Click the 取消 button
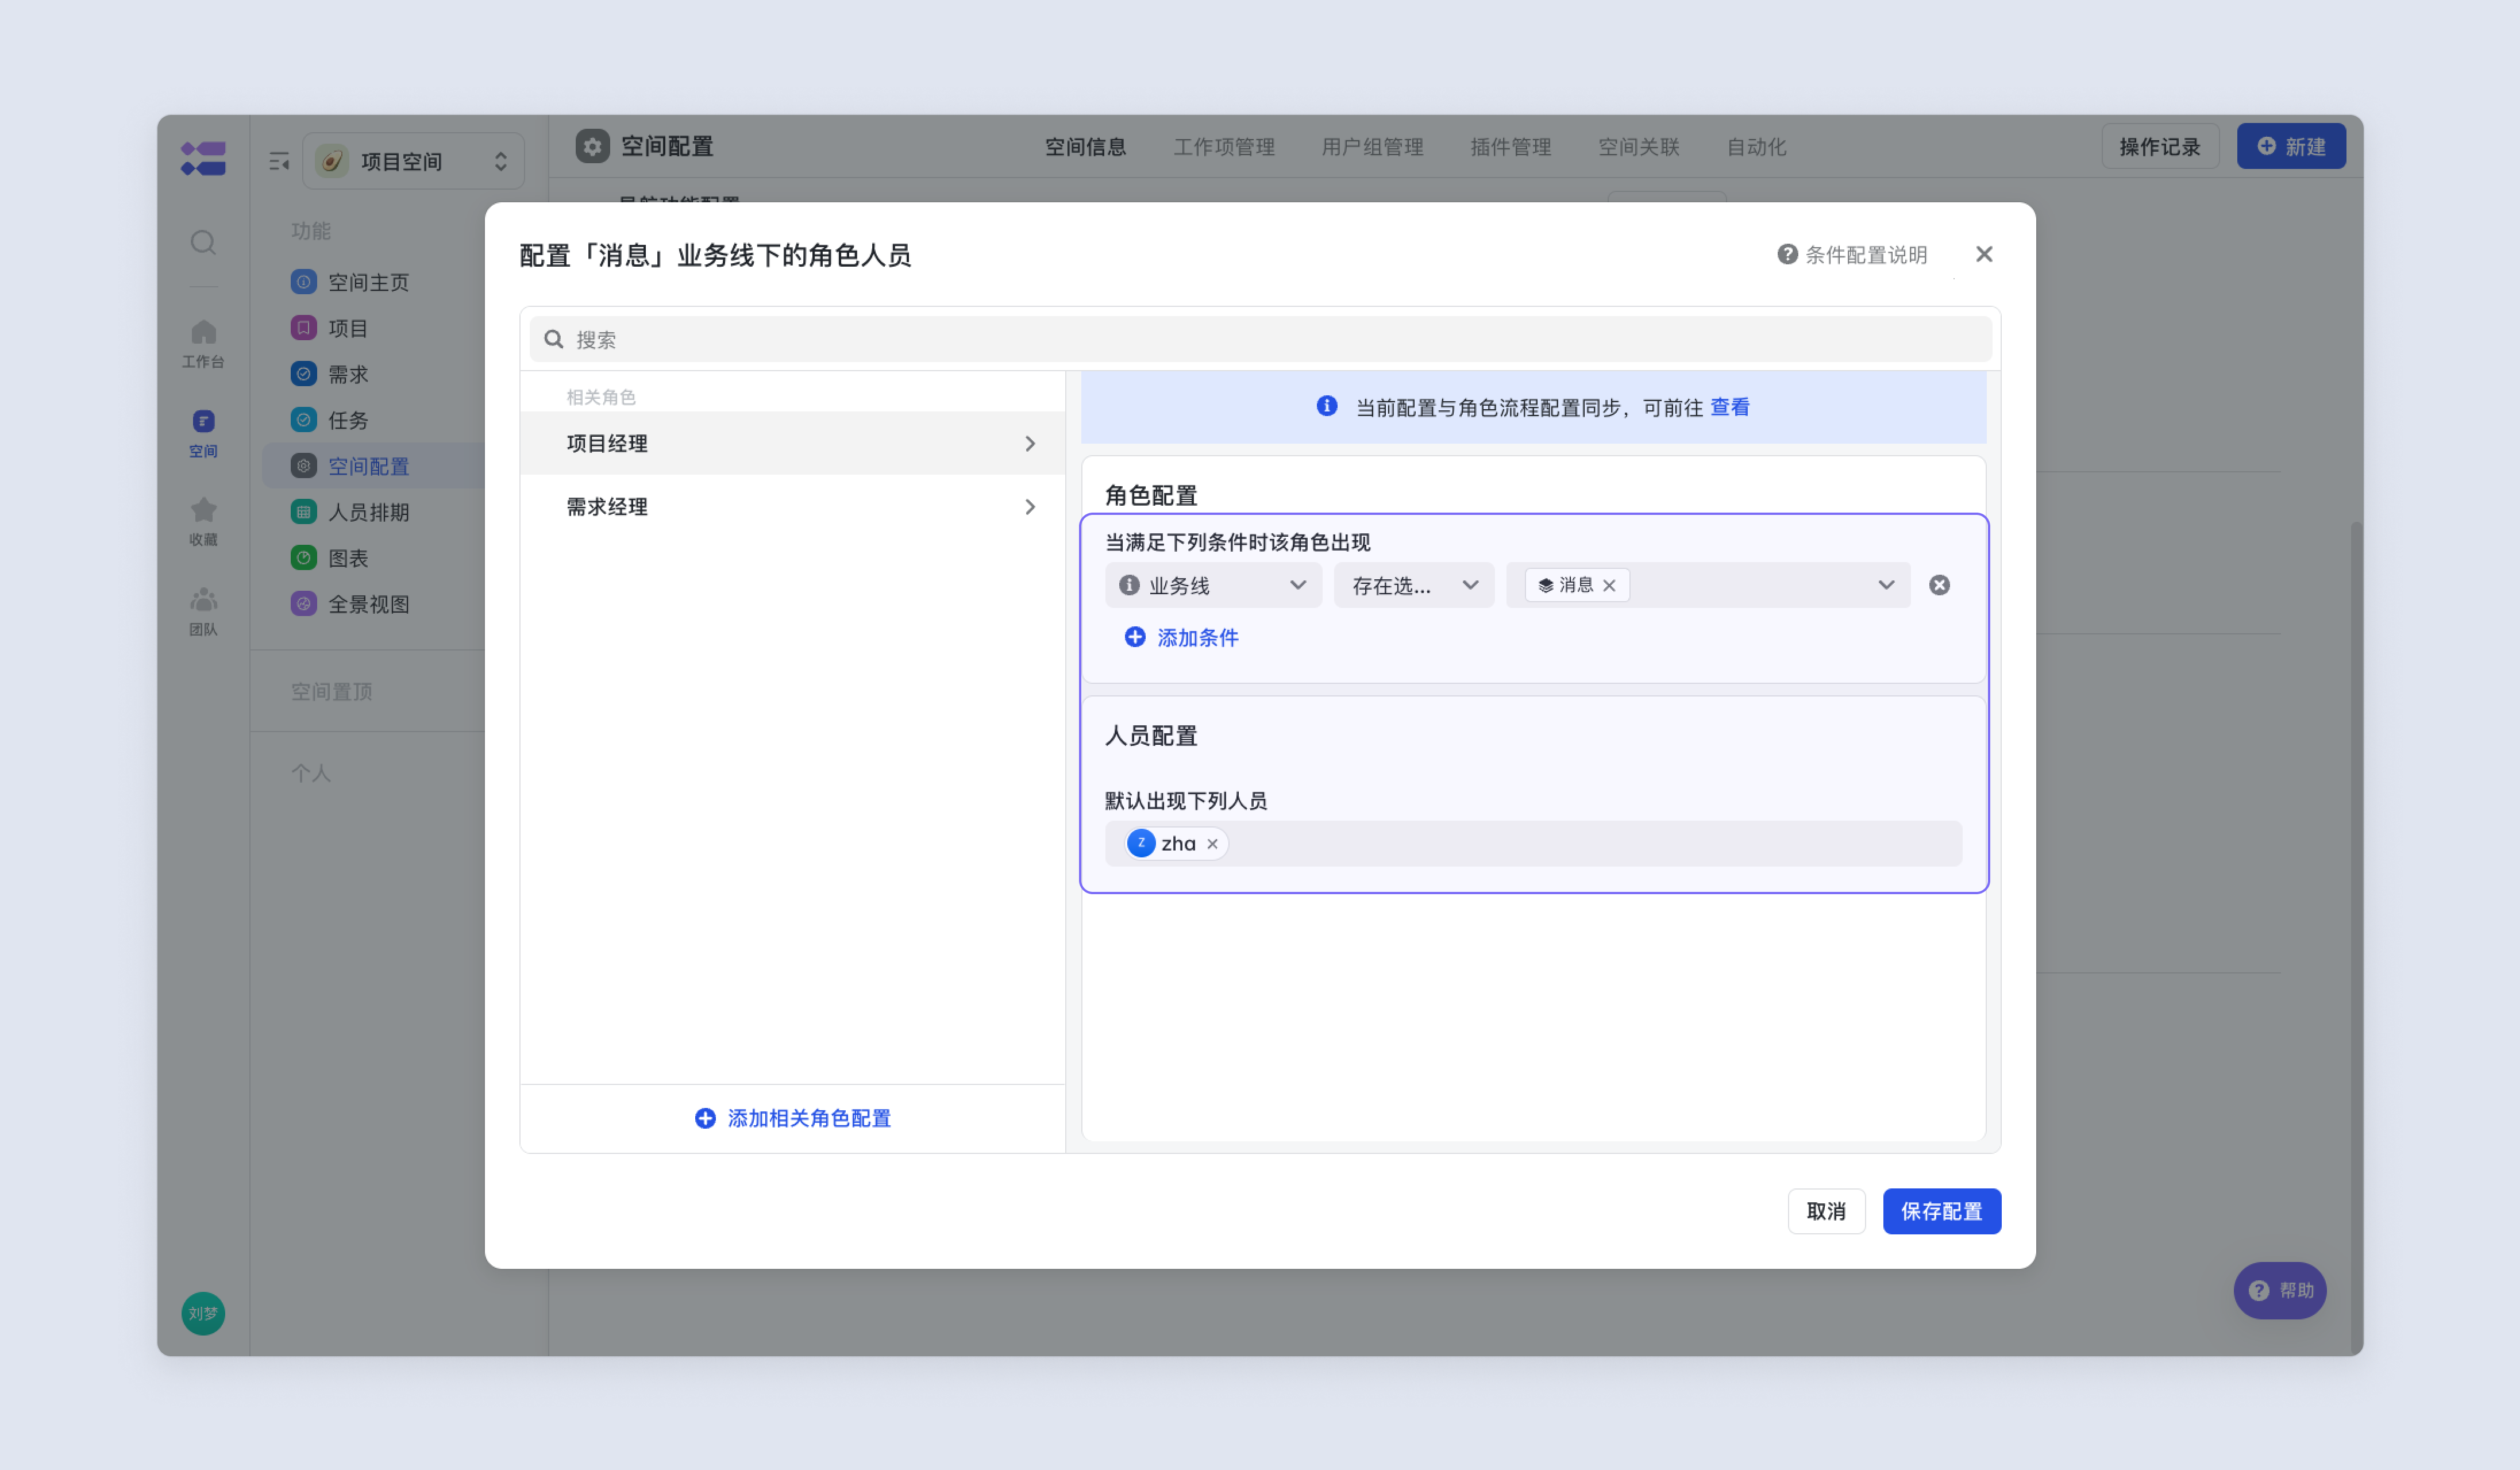This screenshot has height=1470, width=2520. coord(1826,1211)
